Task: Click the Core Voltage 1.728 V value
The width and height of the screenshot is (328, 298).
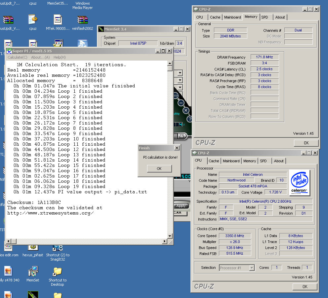Action: [x=275, y=192]
